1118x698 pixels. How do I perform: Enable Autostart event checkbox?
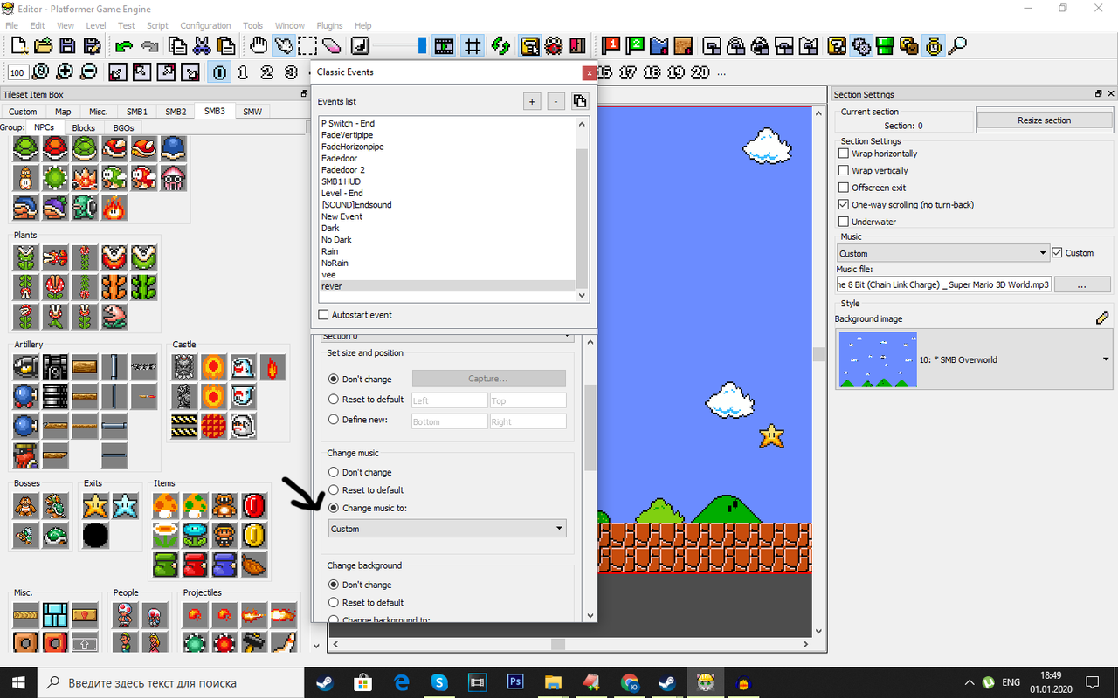tap(324, 315)
